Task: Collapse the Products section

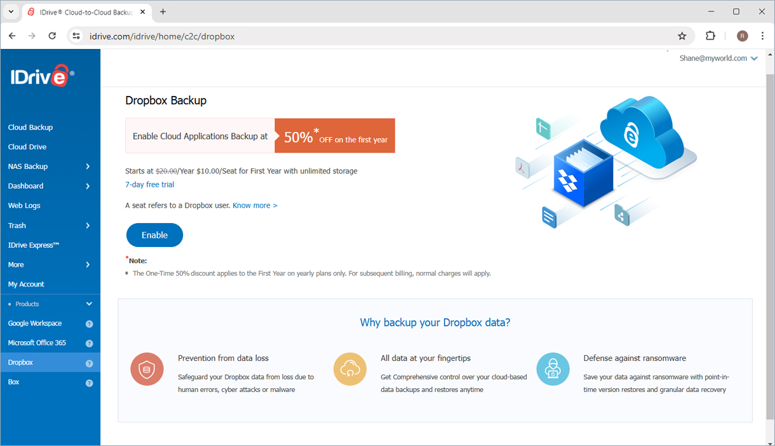Action: coord(89,304)
